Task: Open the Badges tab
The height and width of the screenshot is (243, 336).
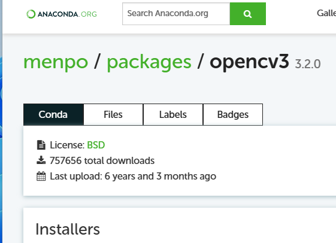Action: 233,114
